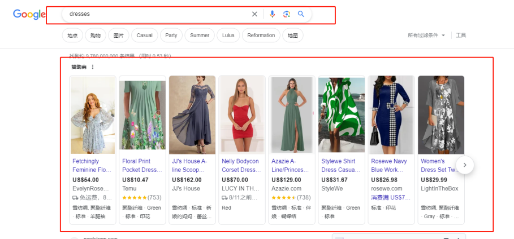Select the 地图 filter chip
Image resolution: width=514 pixels, height=239 pixels.
[x=293, y=36]
